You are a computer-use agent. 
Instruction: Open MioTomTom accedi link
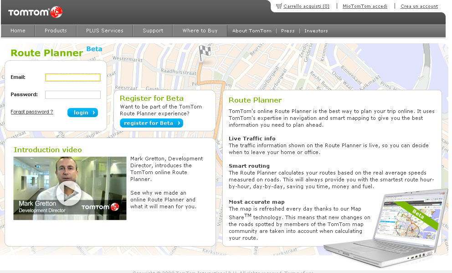pyautogui.click(x=365, y=6)
